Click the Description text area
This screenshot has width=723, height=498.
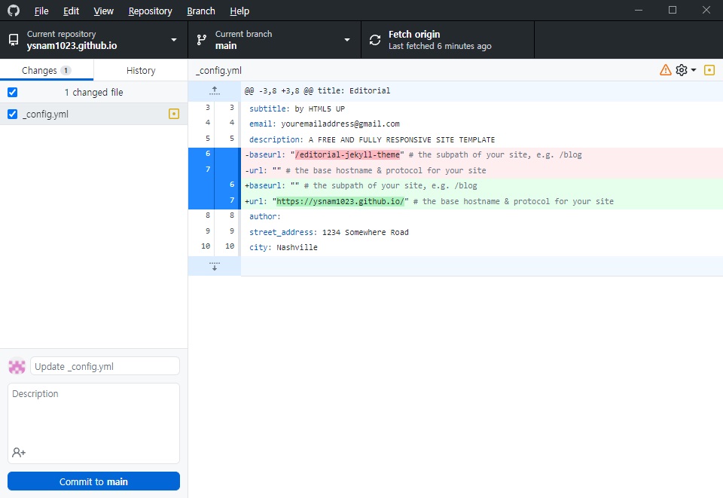click(x=93, y=414)
